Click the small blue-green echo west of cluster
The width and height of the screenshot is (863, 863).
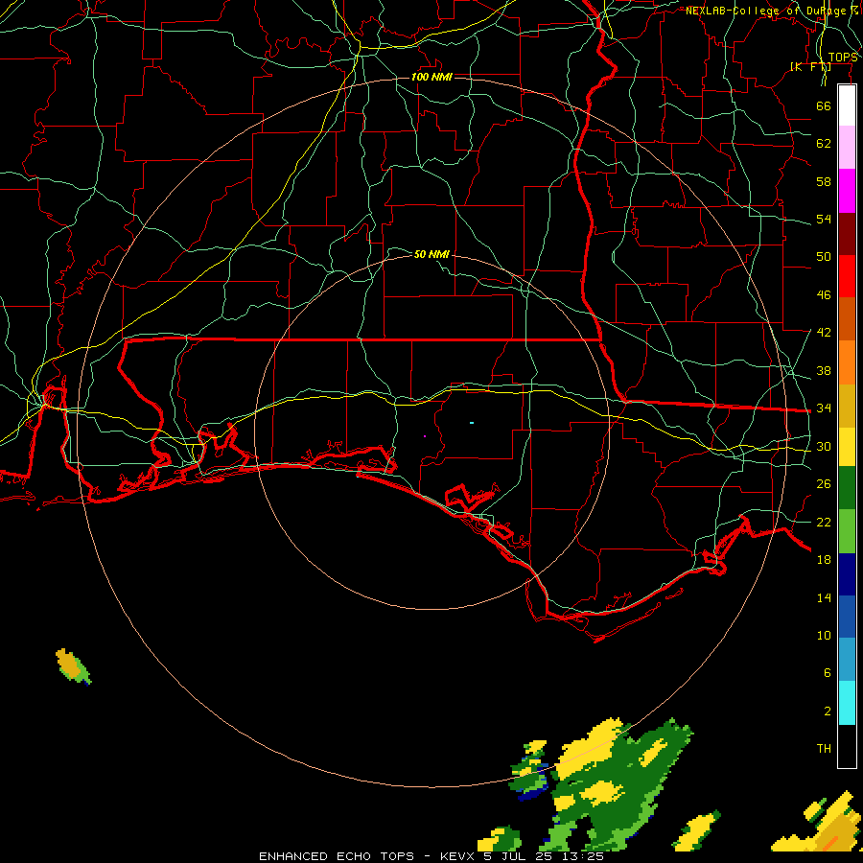point(529,772)
